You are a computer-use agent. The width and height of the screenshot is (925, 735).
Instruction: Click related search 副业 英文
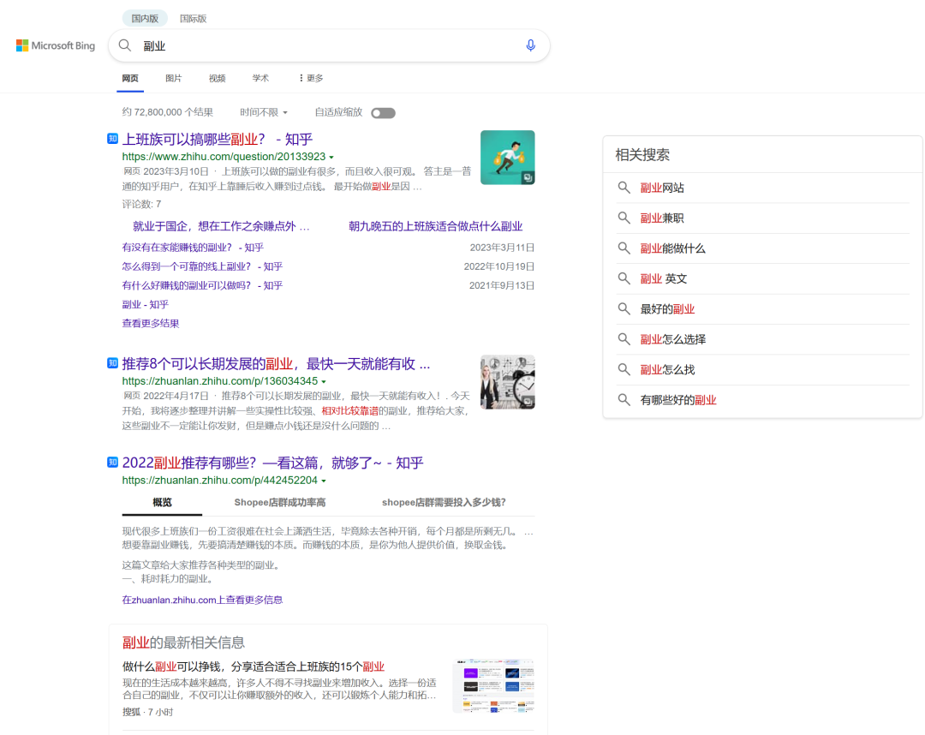coord(664,278)
